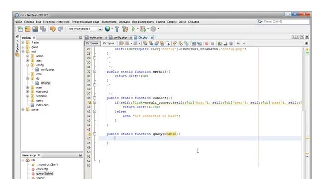
Task: Click the Uncomment icon in the editor toolbar
Action: coord(225,43)
